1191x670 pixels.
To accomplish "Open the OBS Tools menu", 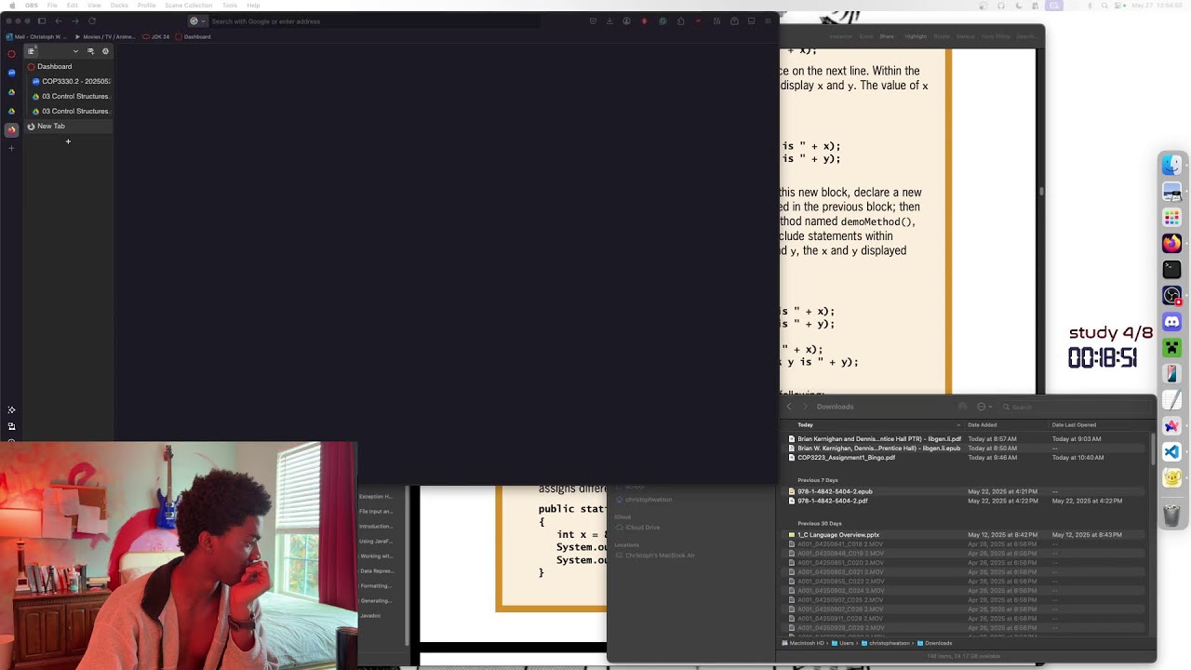I will tap(229, 6).
